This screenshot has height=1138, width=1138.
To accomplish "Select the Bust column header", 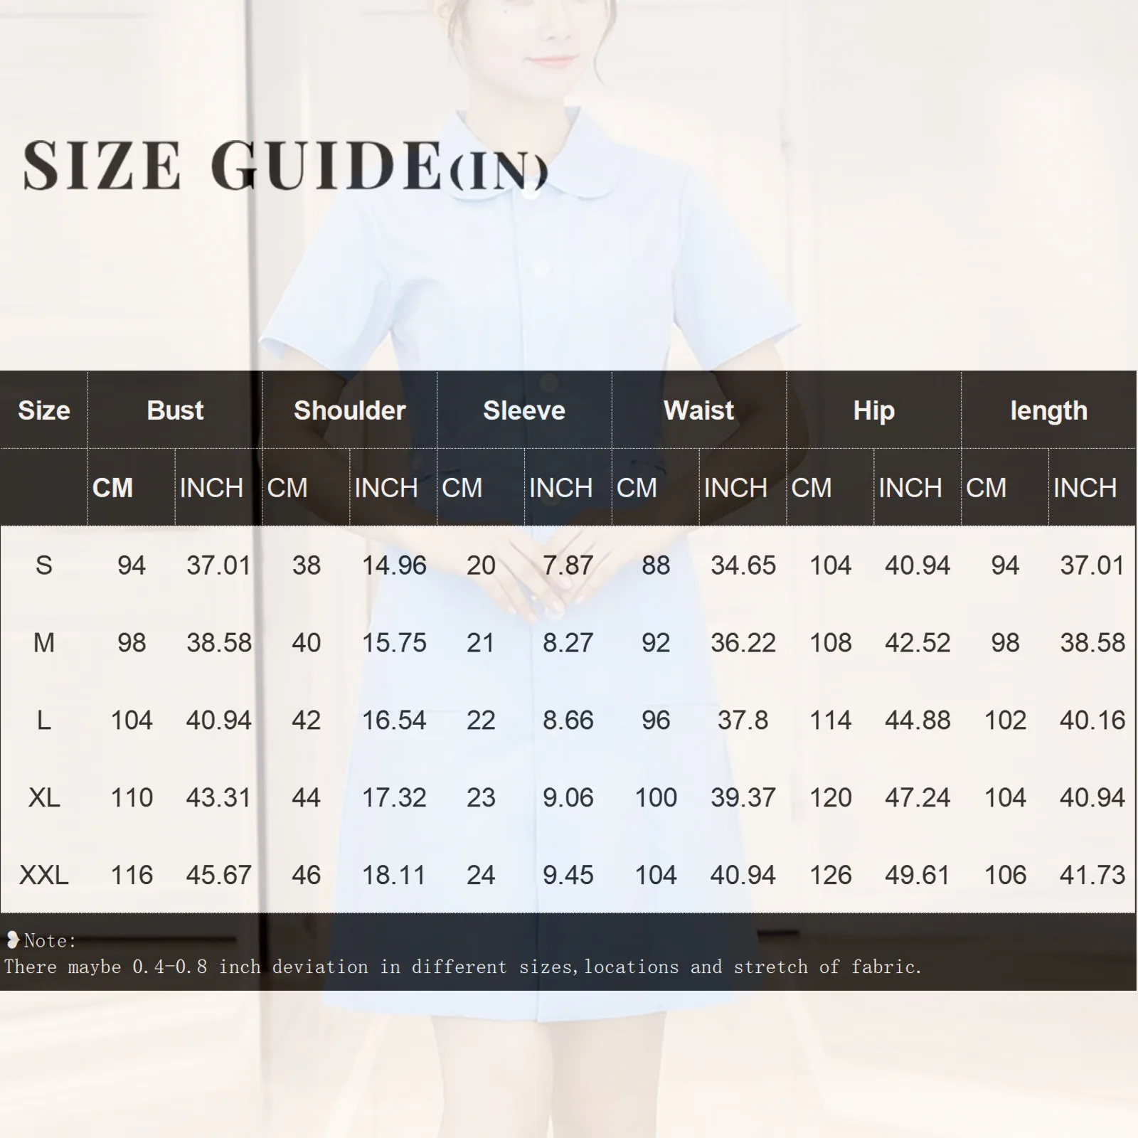I will point(174,410).
